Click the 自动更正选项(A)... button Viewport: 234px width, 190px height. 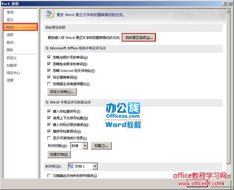coord(139,37)
